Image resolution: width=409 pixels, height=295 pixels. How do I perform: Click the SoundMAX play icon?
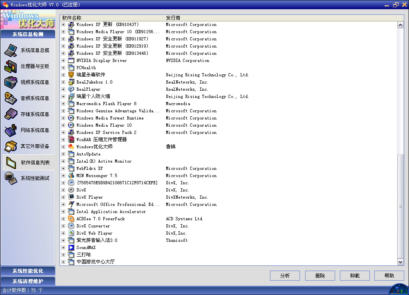point(71,247)
